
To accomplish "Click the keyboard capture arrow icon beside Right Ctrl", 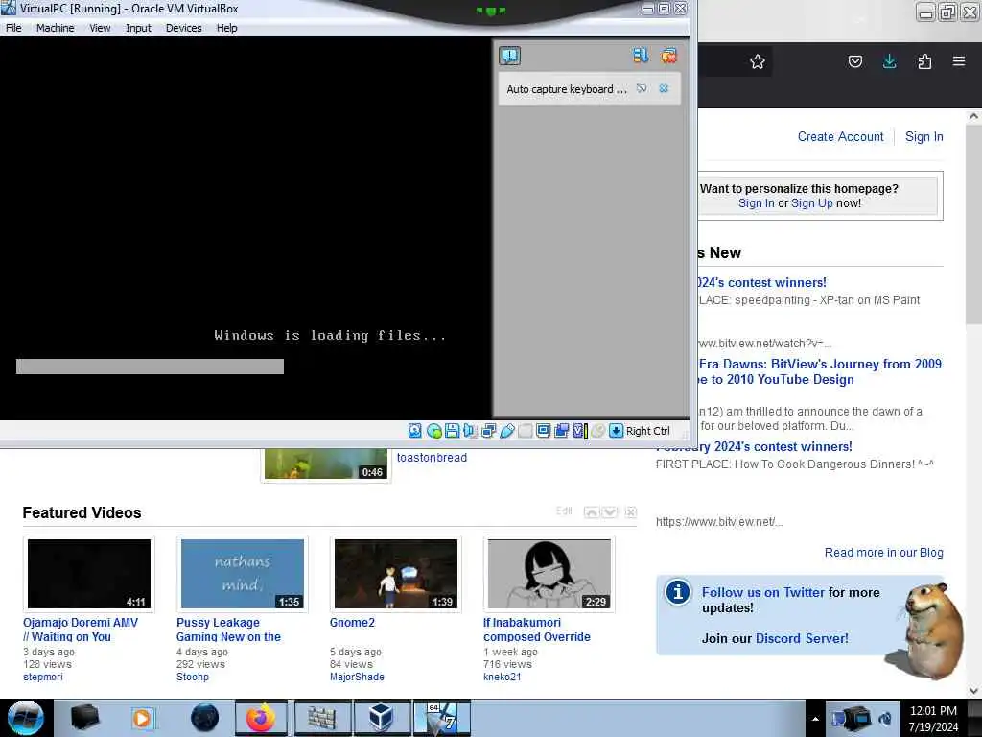I will [x=617, y=431].
